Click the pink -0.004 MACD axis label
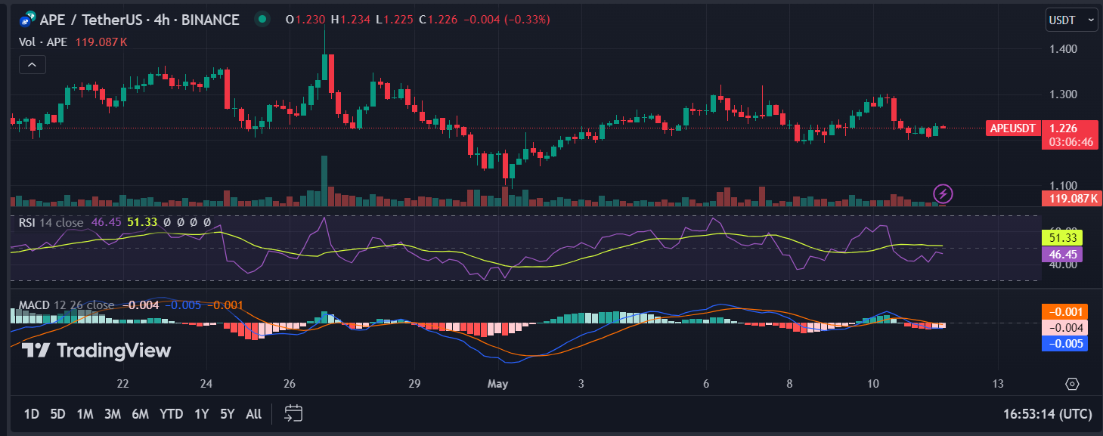The width and height of the screenshot is (1103, 436). click(x=1064, y=328)
